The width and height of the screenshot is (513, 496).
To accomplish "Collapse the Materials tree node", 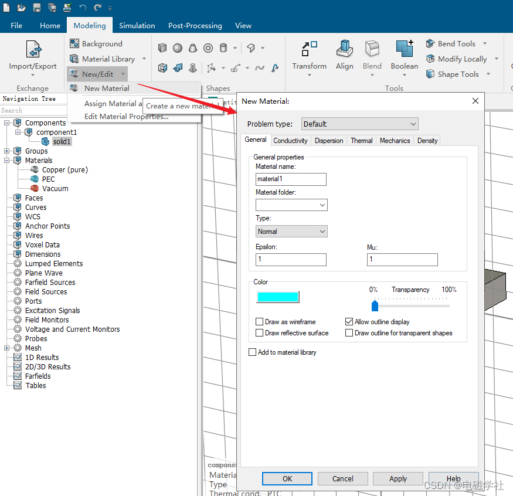I will (6, 160).
